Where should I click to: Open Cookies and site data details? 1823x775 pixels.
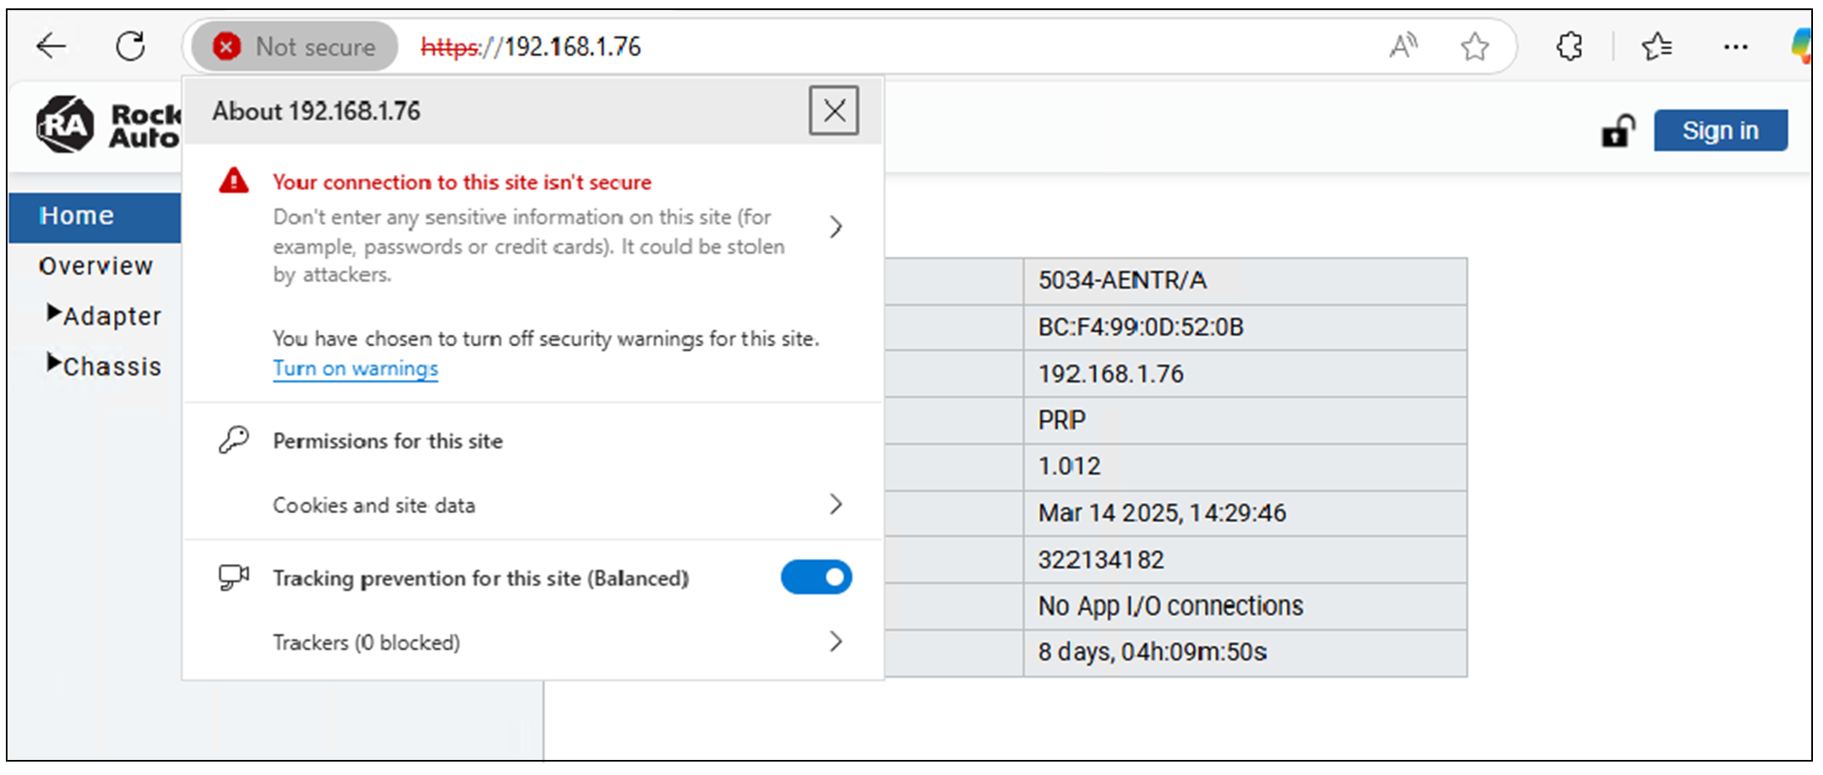(534, 505)
